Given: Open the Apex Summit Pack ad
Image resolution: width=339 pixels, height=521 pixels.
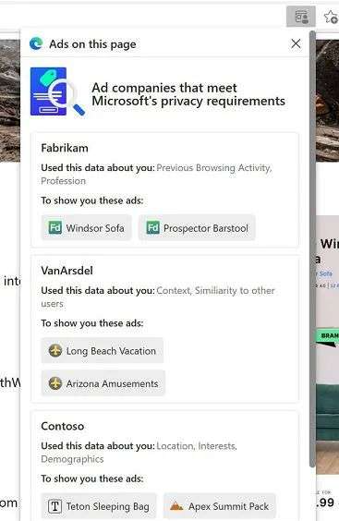Looking at the screenshot, I should click(x=219, y=506).
